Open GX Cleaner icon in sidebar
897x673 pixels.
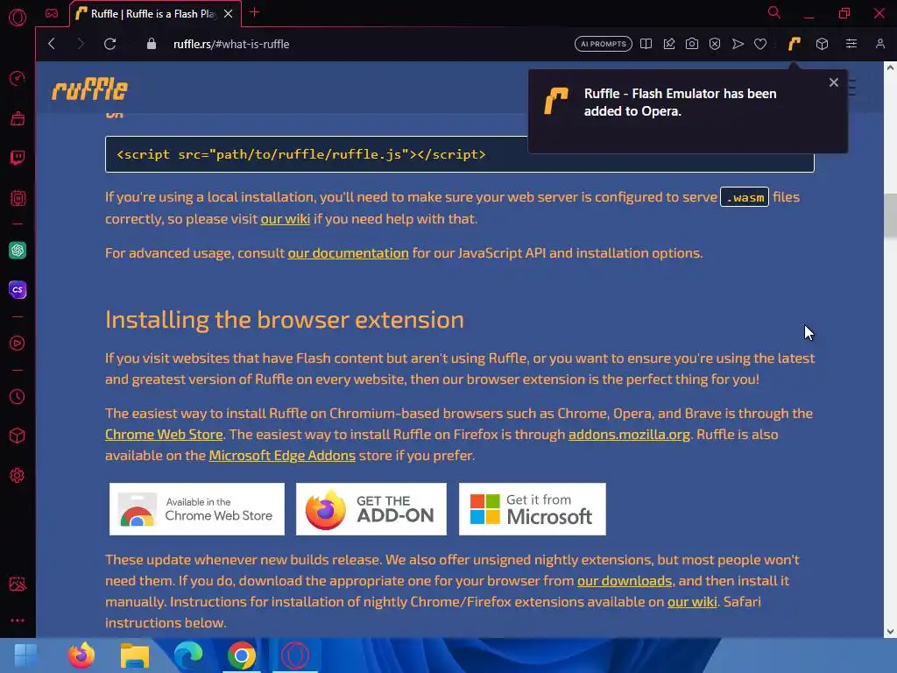pyautogui.click(x=18, y=118)
